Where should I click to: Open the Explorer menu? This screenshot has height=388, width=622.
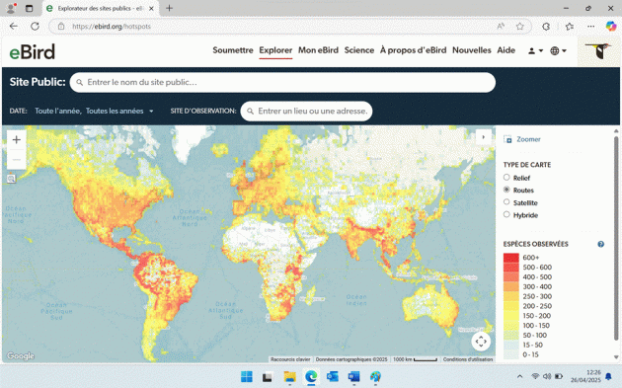275,50
